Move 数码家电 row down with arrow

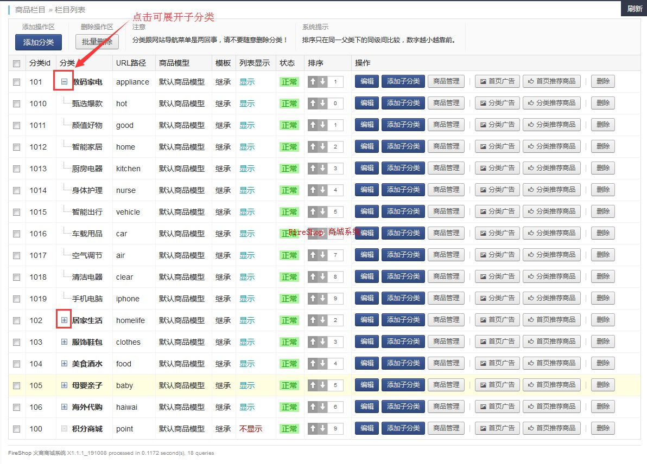(322, 82)
